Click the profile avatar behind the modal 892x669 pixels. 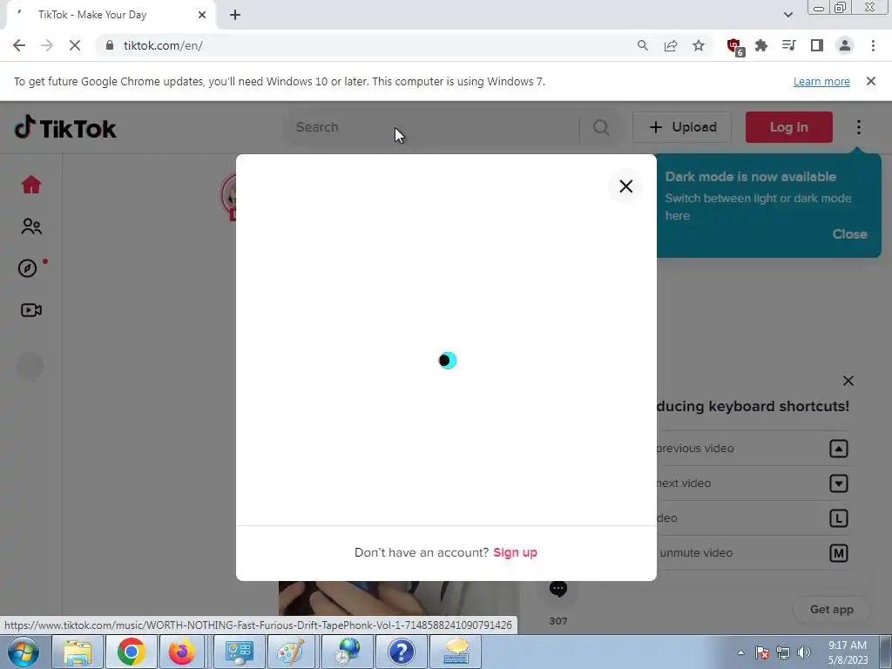pos(229,195)
